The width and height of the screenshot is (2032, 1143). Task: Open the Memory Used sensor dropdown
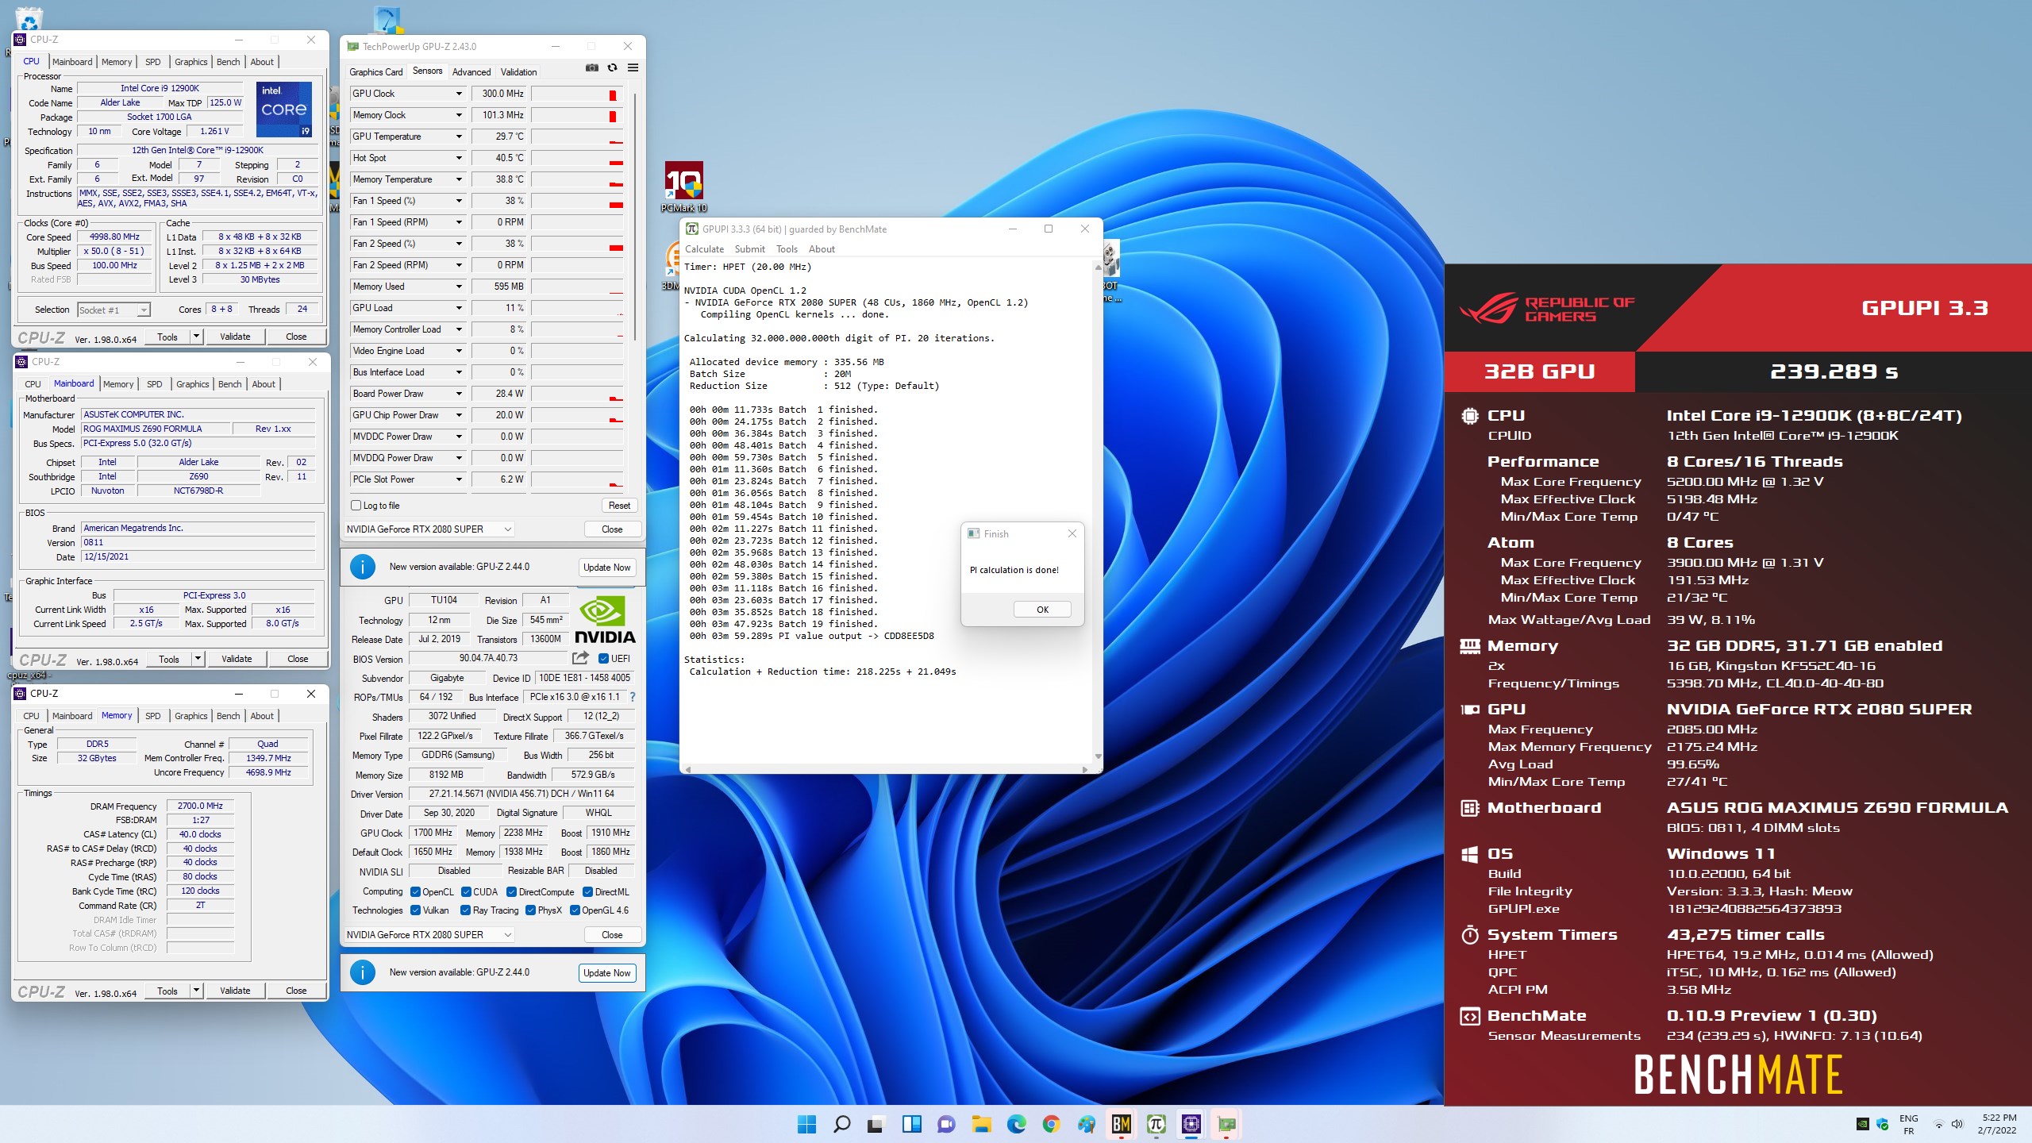[458, 287]
